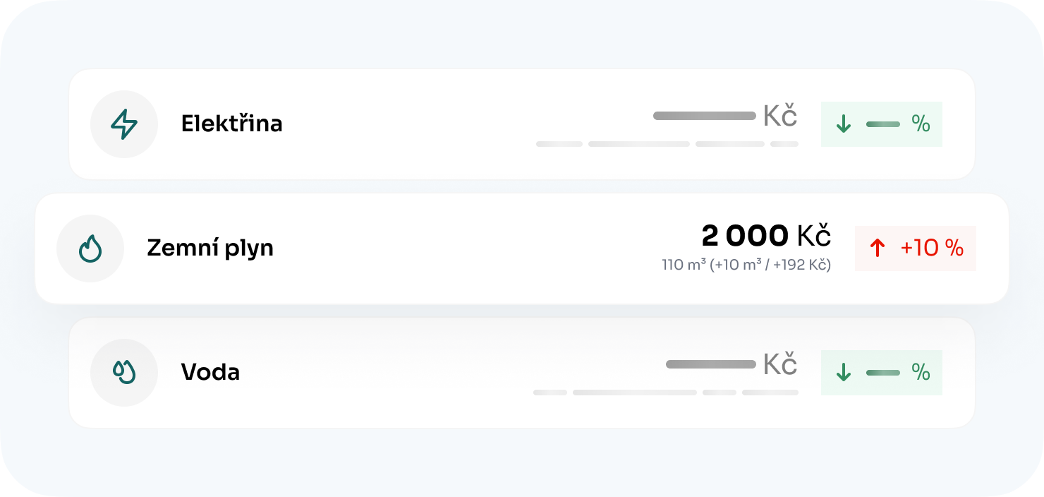Select the Elektřina label

coord(231,124)
